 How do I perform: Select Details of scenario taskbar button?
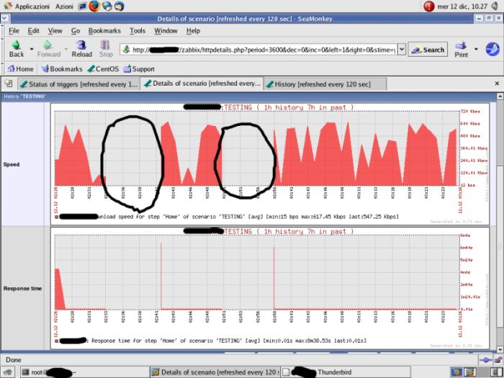coord(215,372)
